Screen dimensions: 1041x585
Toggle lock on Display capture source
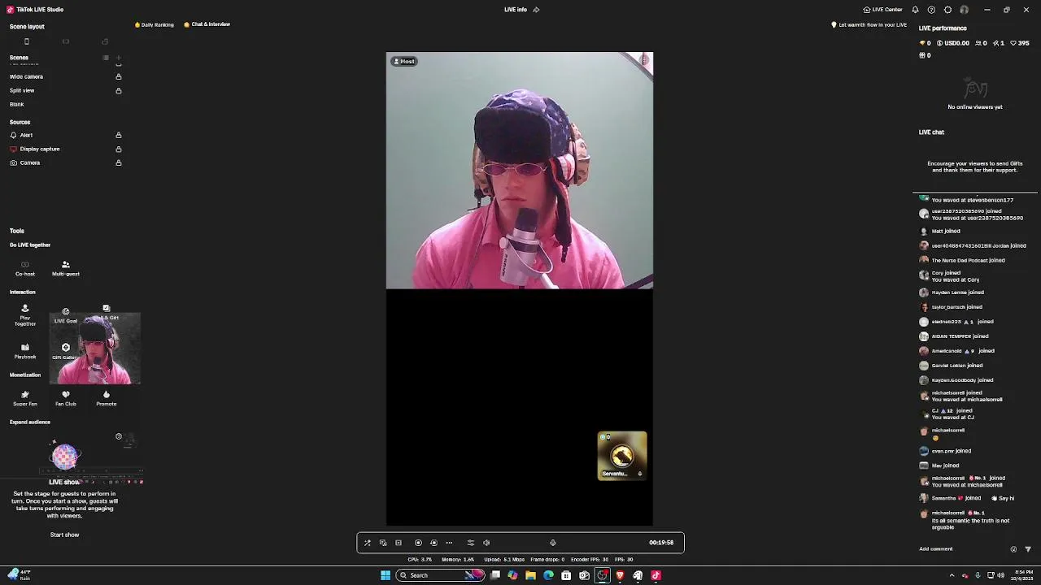[x=119, y=149]
